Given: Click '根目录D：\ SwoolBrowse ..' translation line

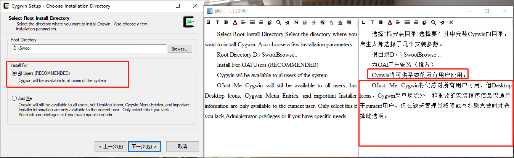Looking at the screenshot, I should tap(406, 55).
